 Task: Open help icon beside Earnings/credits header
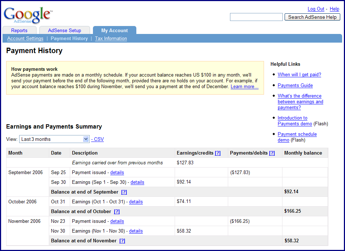click(x=217, y=153)
